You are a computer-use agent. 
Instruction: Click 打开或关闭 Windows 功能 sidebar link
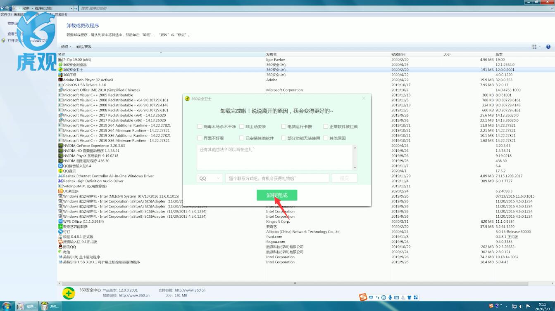tap(27, 40)
